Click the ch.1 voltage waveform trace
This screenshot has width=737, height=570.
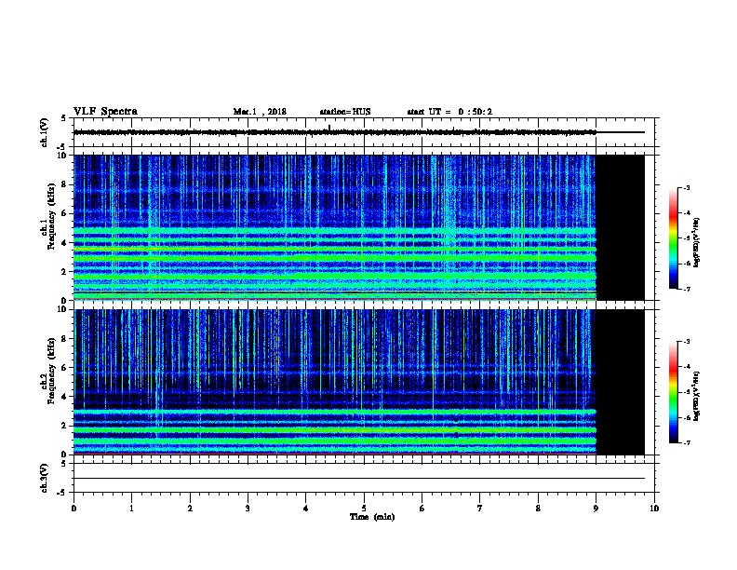(335, 132)
